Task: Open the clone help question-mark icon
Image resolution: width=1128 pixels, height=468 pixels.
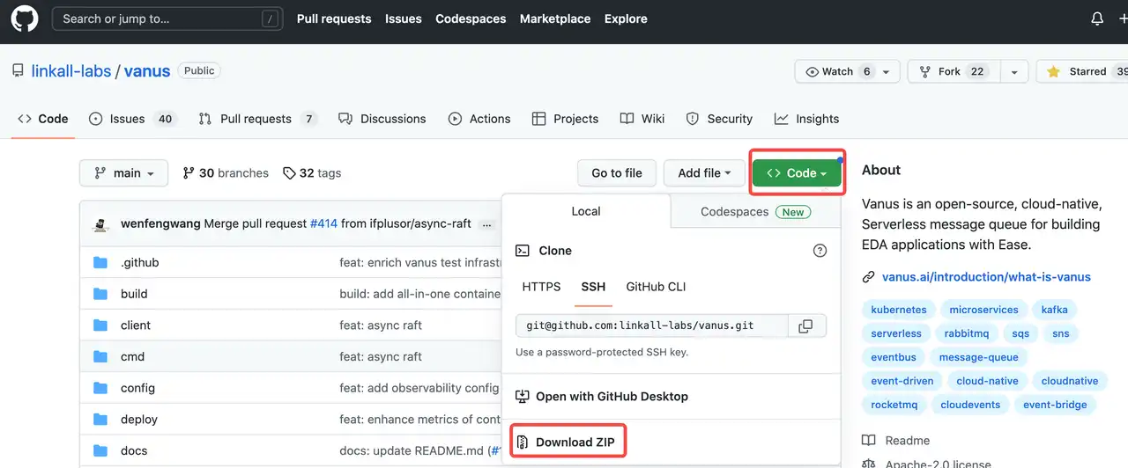Action: (820, 251)
